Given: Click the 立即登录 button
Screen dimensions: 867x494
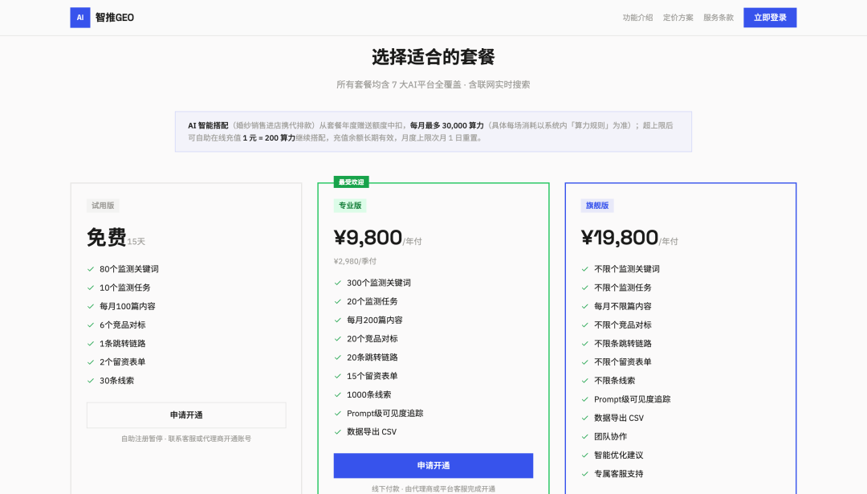Looking at the screenshot, I should point(770,18).
